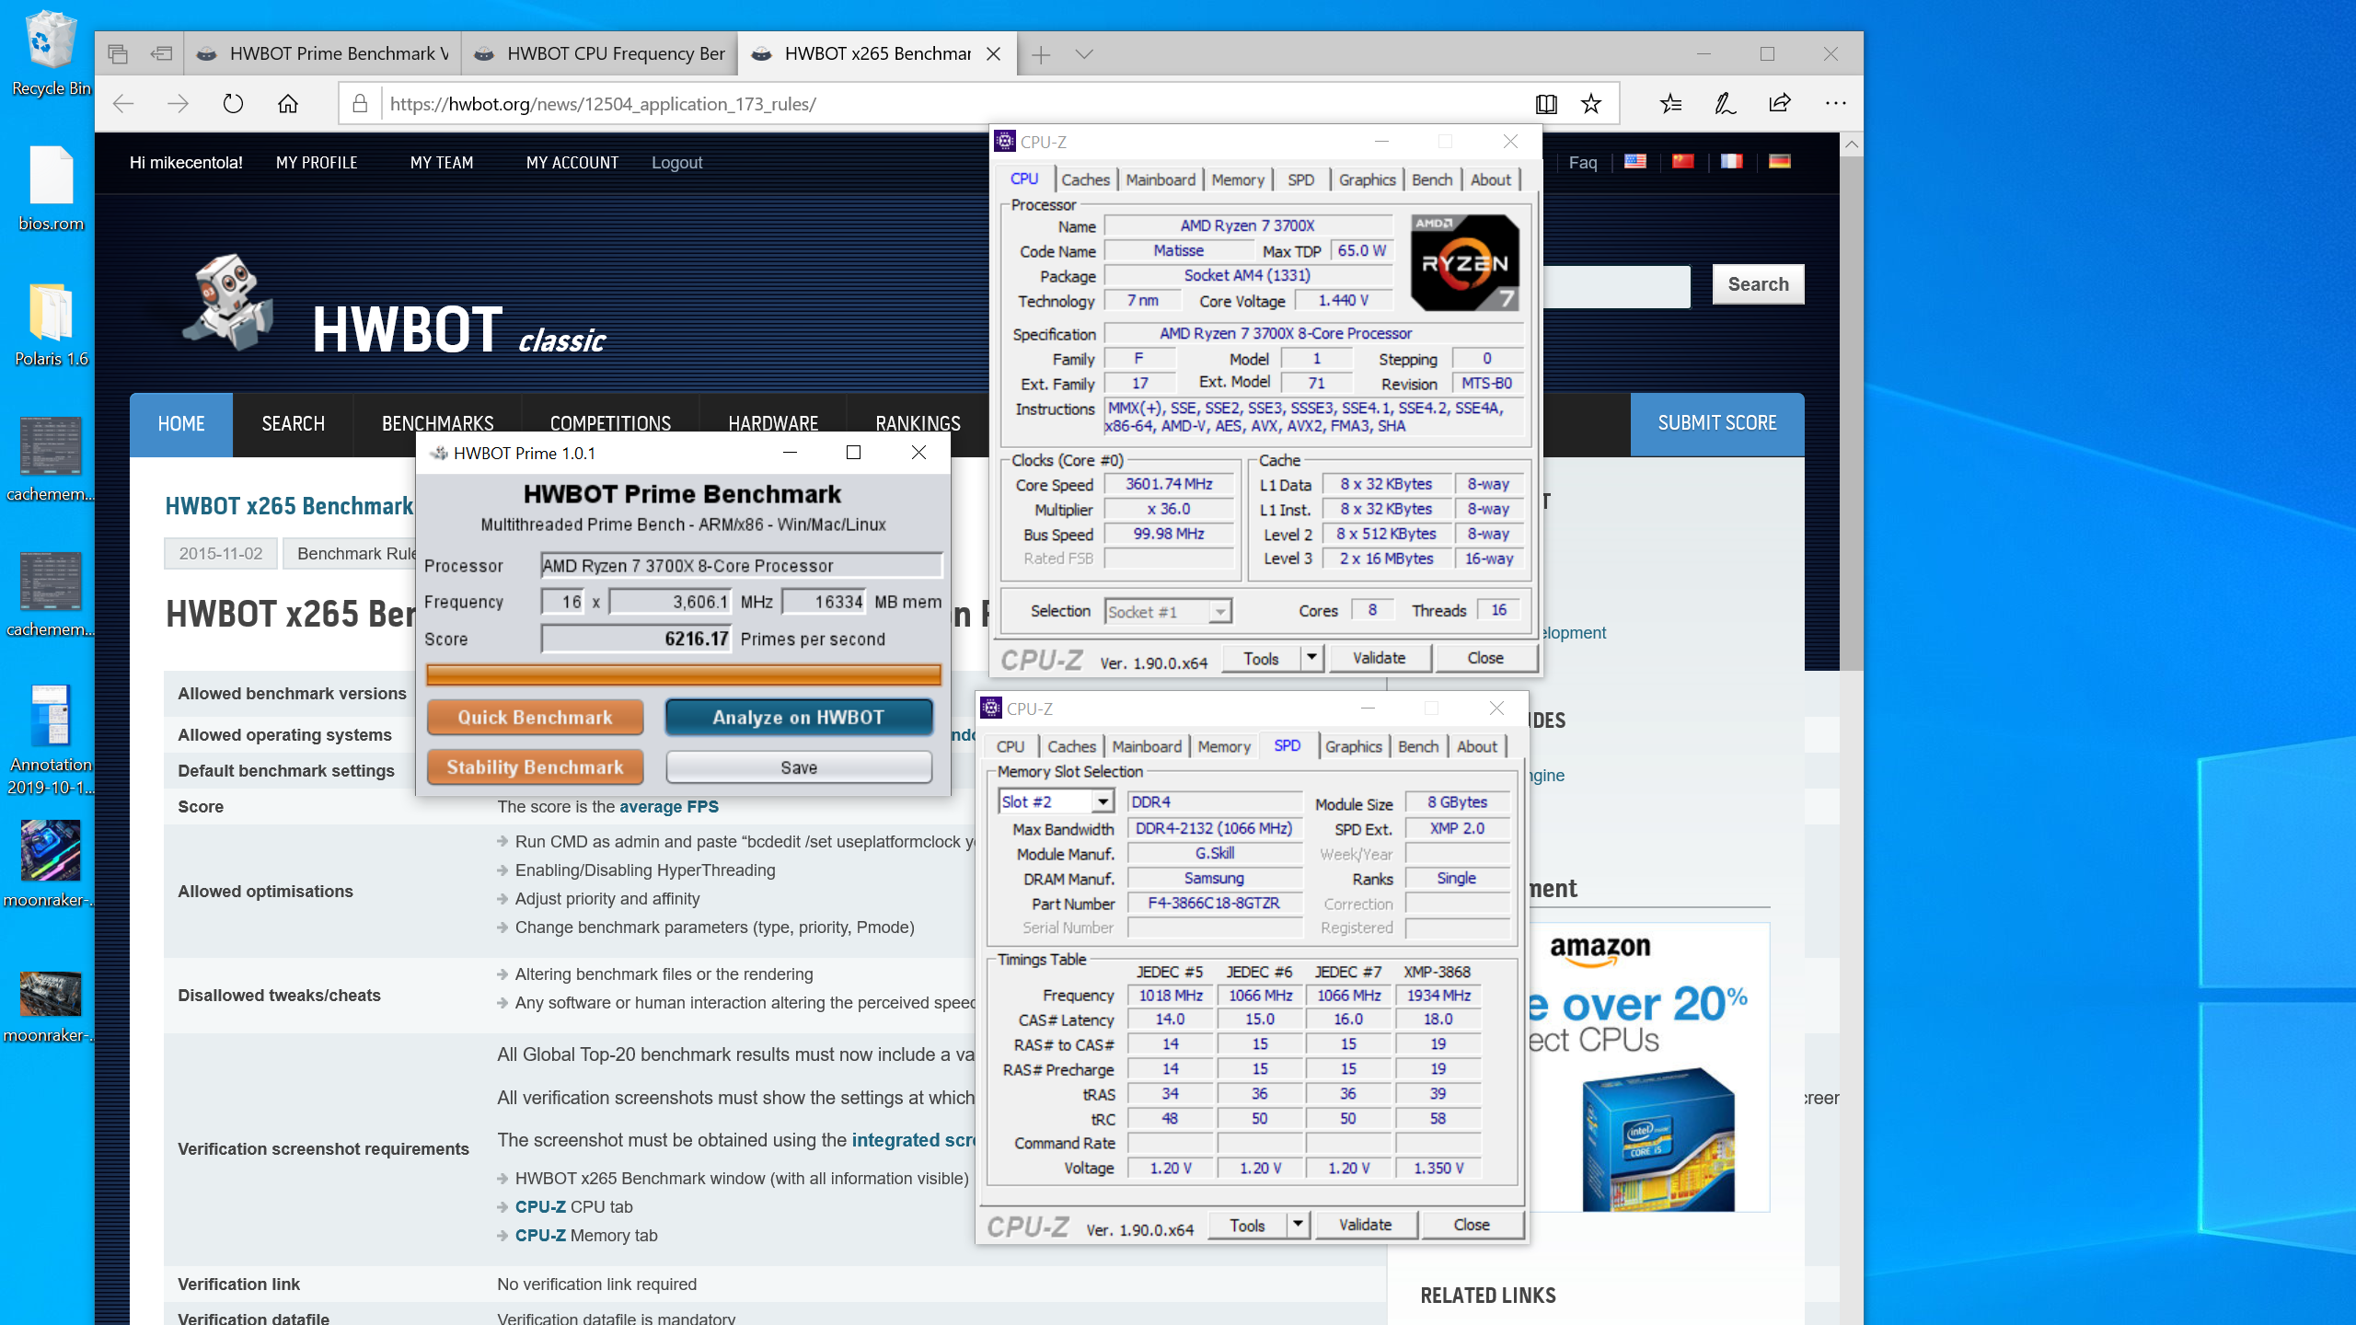2356x1325 pixels.
Task: Click the SUBMIT SCORE button
Action: [x=1717, y=423]
